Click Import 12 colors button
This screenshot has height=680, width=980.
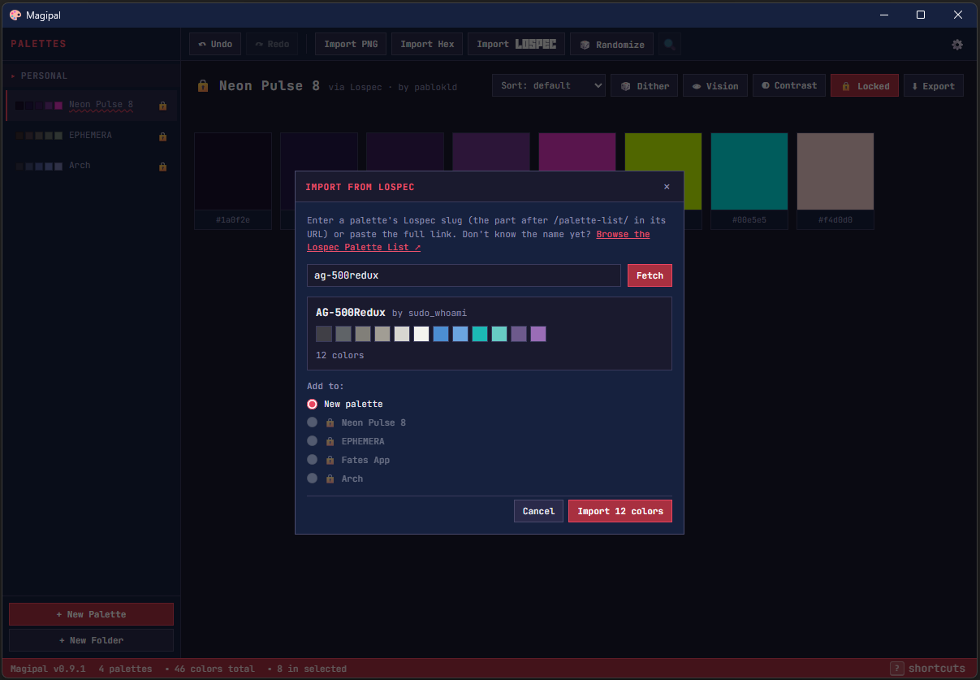620,511
